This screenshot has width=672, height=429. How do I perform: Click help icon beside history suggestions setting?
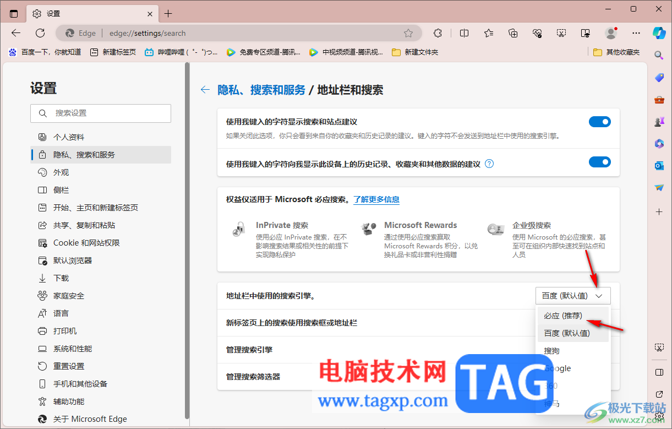point(489,164)
